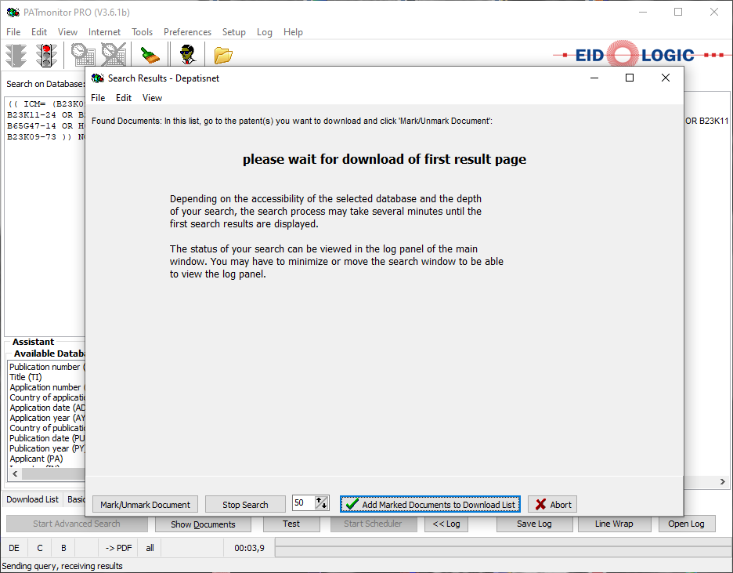
Task: Maximize the Search Results window
Action: pyautogui.click(x=629, y=78)
